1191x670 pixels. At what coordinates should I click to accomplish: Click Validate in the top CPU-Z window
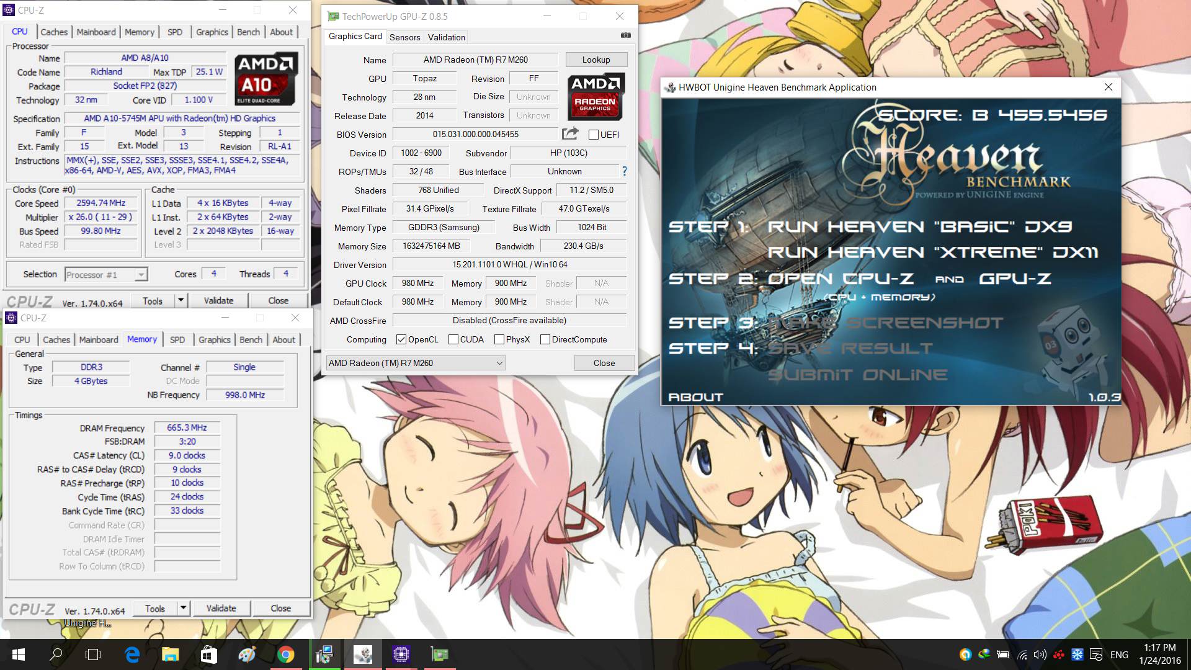coord(219,300)
